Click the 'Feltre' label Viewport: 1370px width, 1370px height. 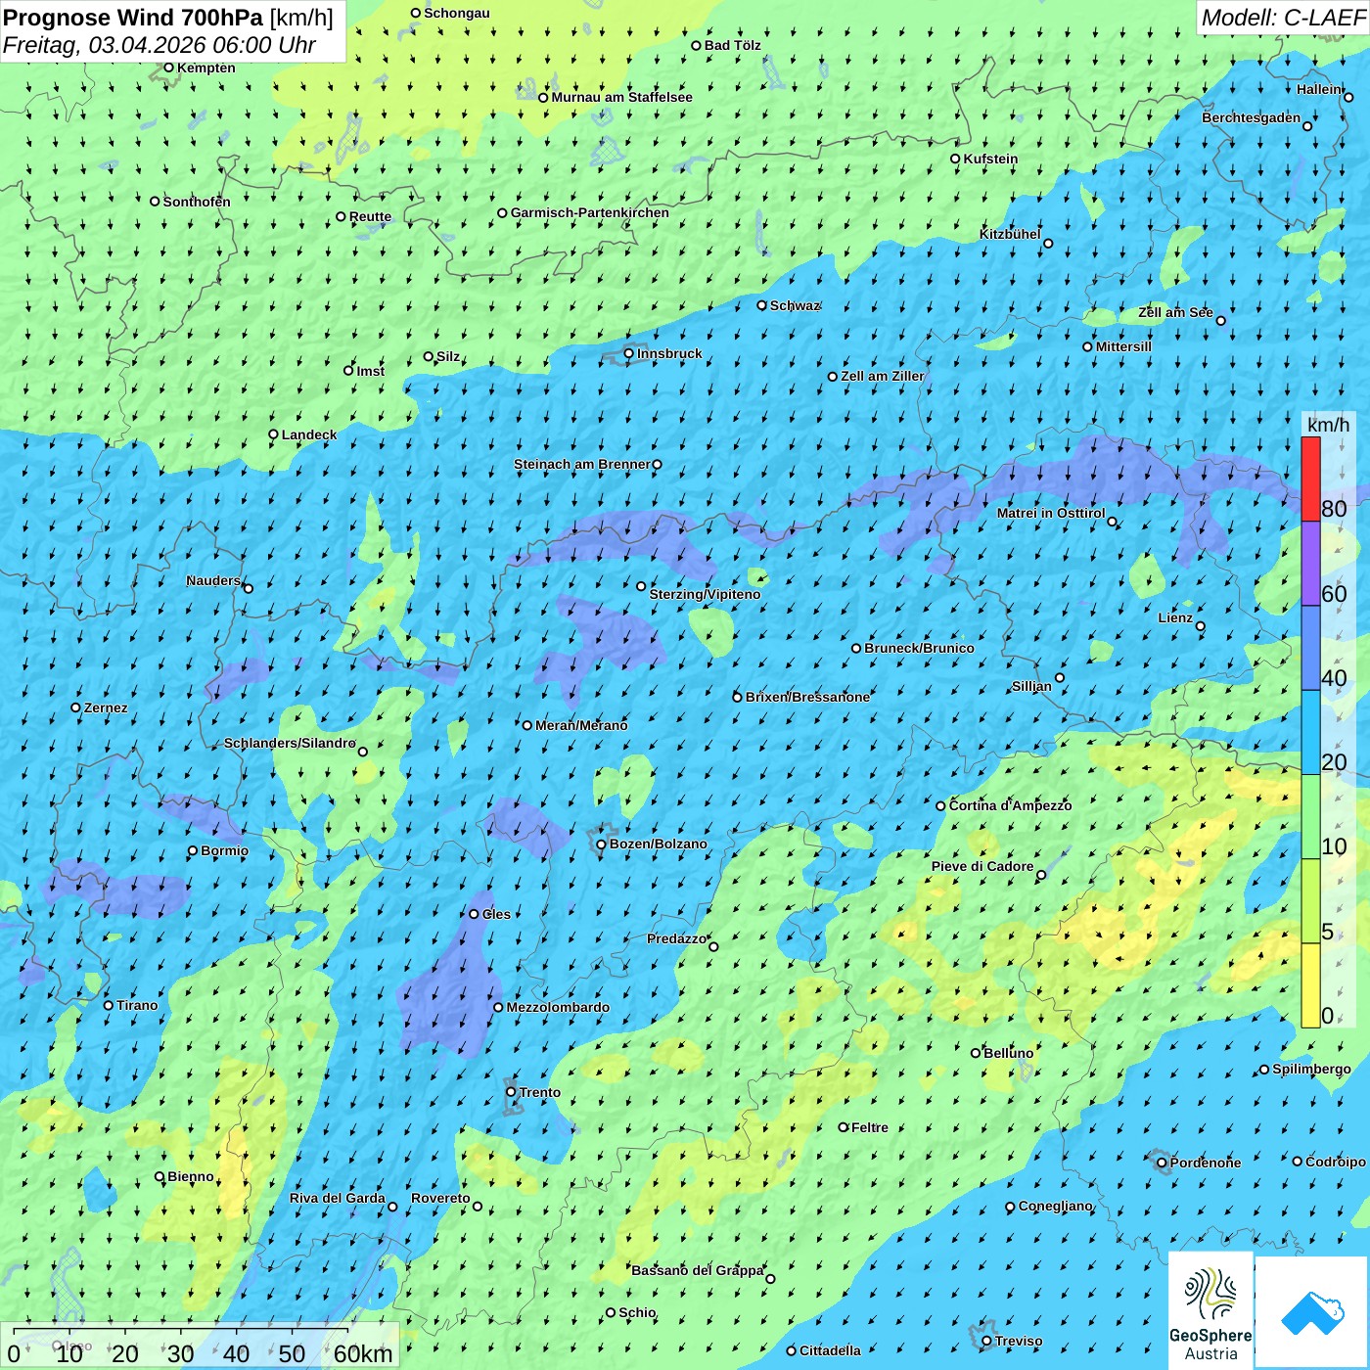pos(870,1127)
